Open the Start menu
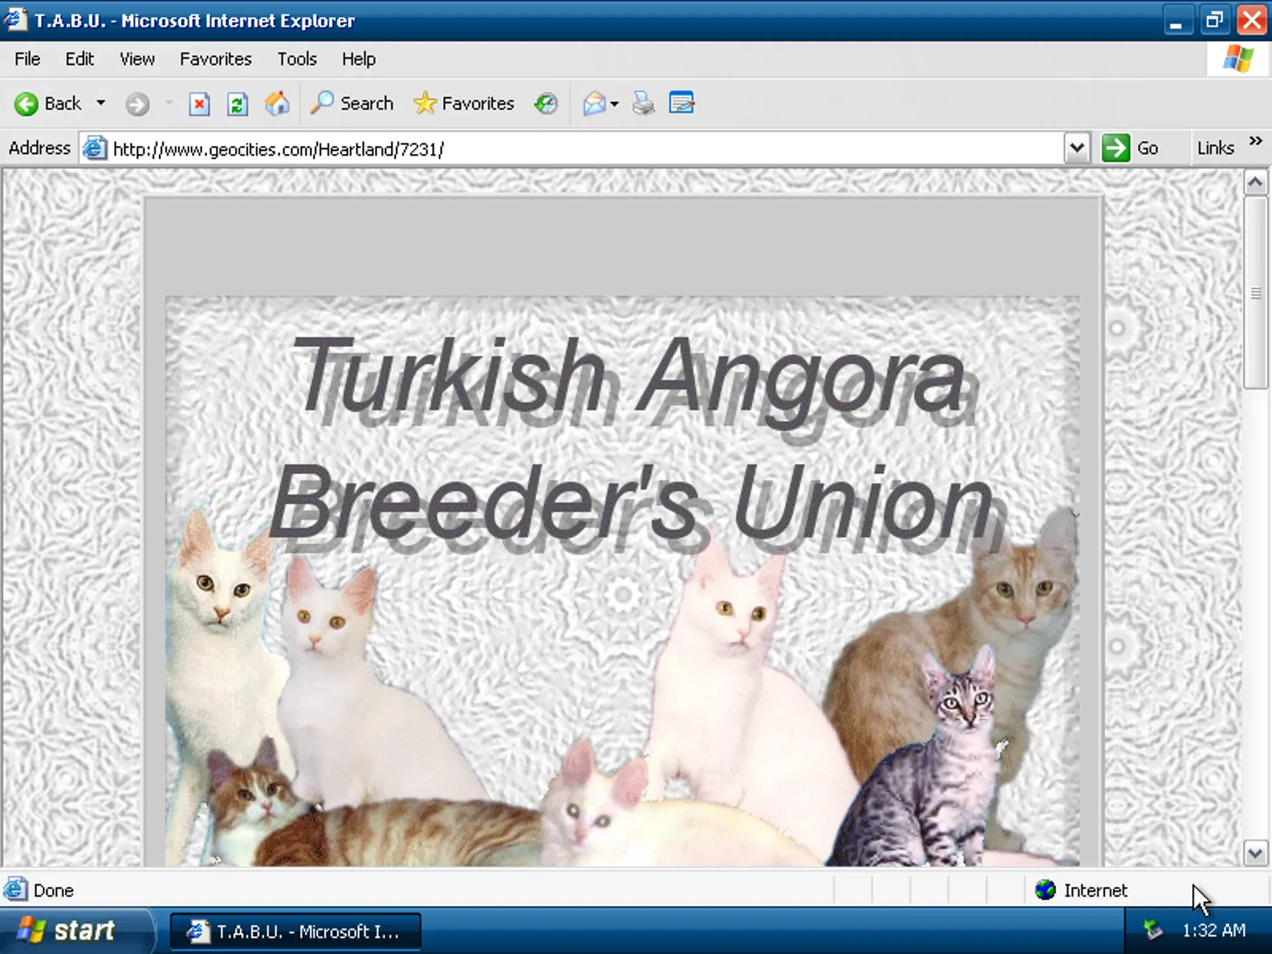Viewport: 1272px width, 954px height. (x=73, y=931)
